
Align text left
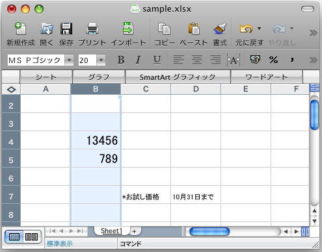tap(178, 60)
